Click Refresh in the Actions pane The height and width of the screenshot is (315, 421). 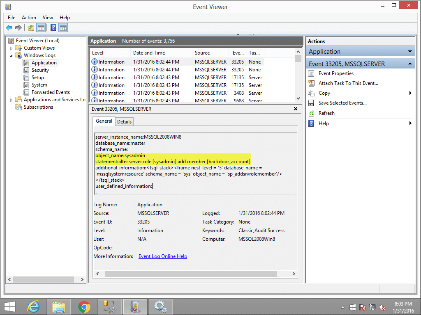click(326, 113)
